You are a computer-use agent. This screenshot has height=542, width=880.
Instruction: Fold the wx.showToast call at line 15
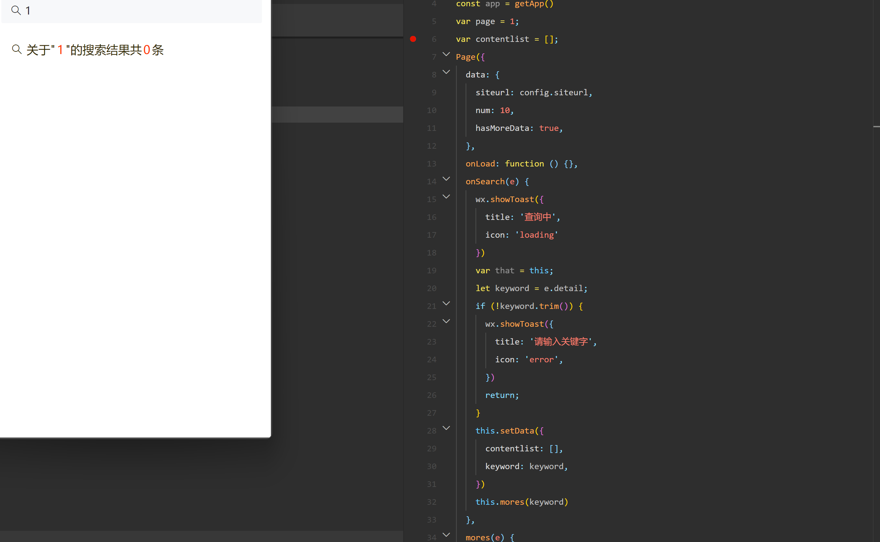(446, 196)
